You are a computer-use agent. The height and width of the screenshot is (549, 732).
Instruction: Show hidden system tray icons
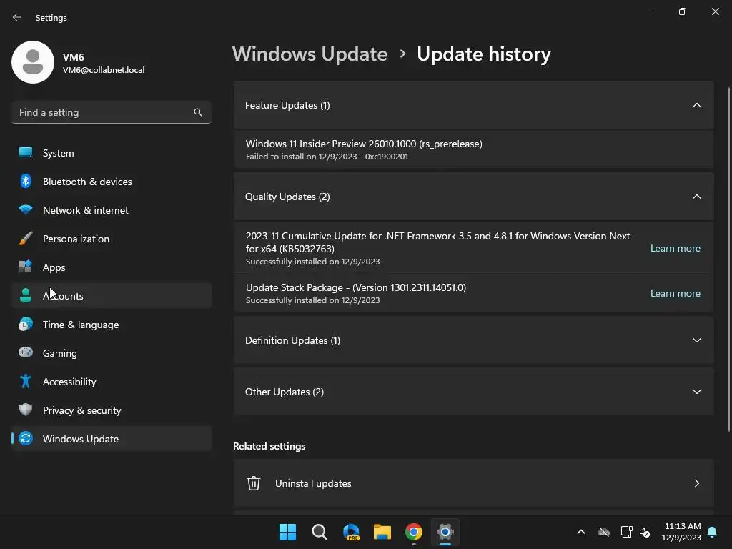point(581,532)
